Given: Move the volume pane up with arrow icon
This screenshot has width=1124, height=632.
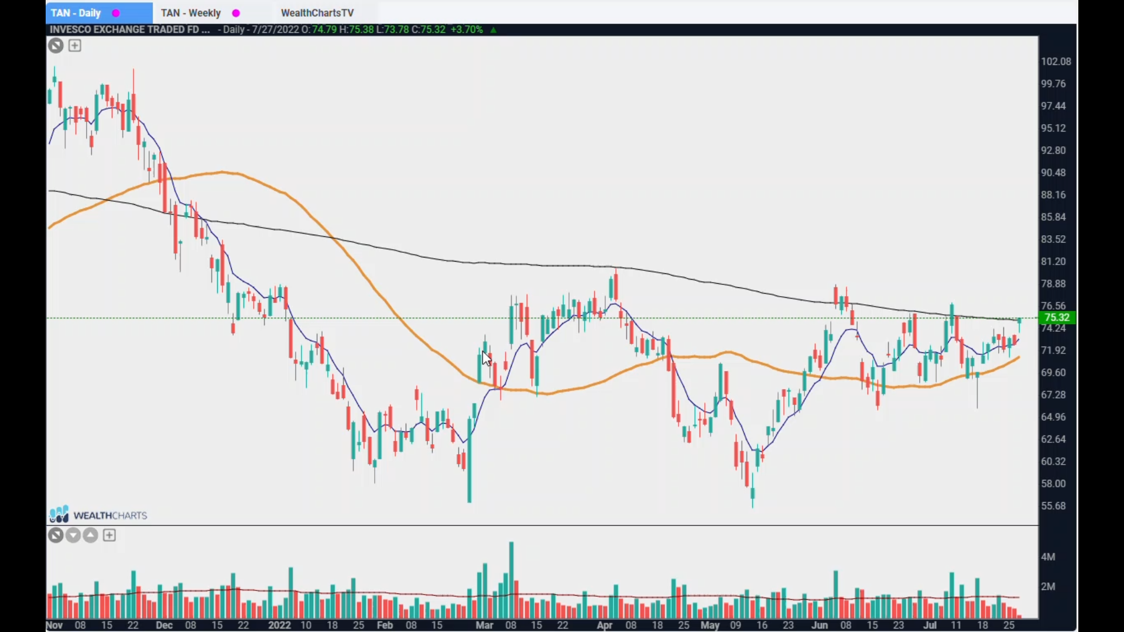Looking at the screenshot, I should pyautogui.click(x=91, y=535).
